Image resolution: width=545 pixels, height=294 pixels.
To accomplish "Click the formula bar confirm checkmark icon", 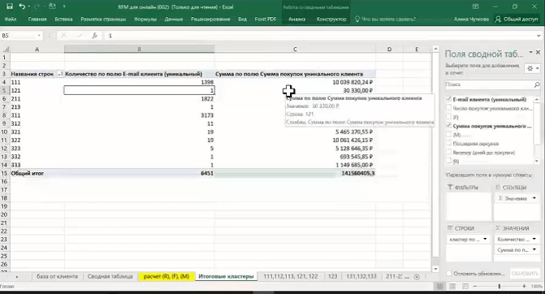I will [80, 36].
